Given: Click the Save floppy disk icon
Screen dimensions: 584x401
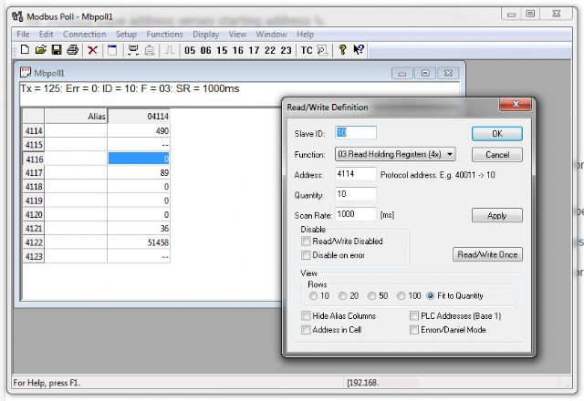Looking at the screenshot, I should [57, 50].
